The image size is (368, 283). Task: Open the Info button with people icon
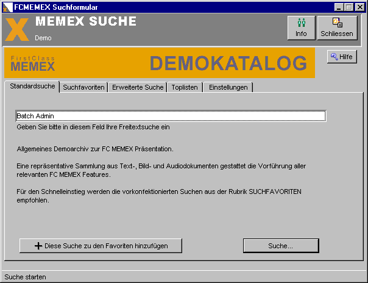[301, 28]
